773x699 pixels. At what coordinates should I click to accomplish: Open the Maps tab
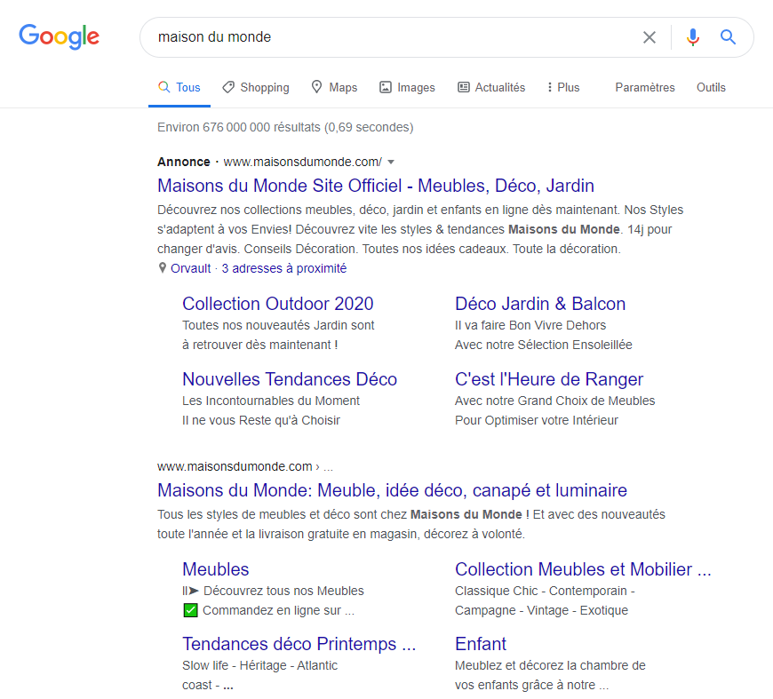[x=334, y=87]
